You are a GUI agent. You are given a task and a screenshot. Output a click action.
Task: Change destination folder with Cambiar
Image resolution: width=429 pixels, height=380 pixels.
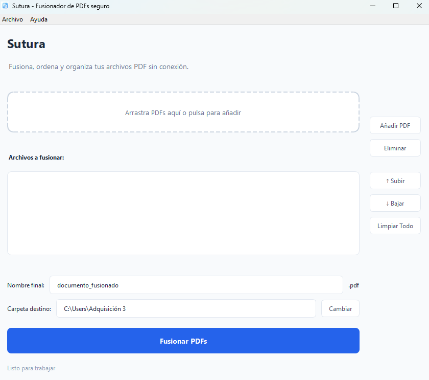340,308
